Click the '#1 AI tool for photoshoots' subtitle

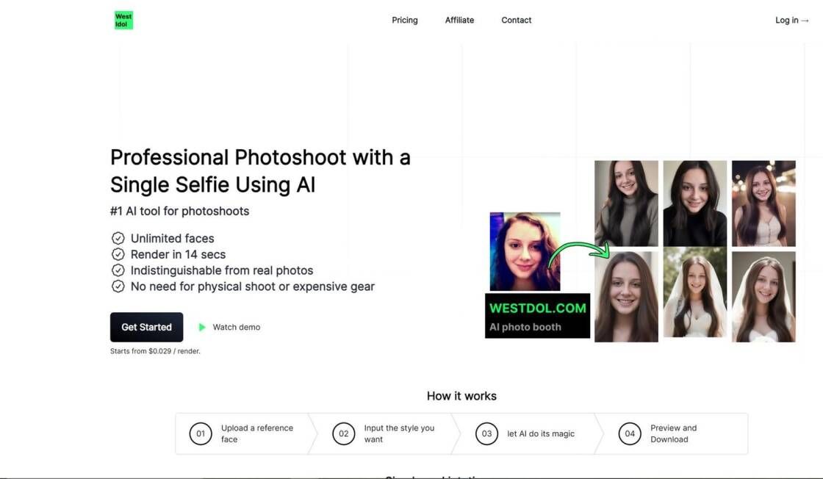tap(179, 211)
